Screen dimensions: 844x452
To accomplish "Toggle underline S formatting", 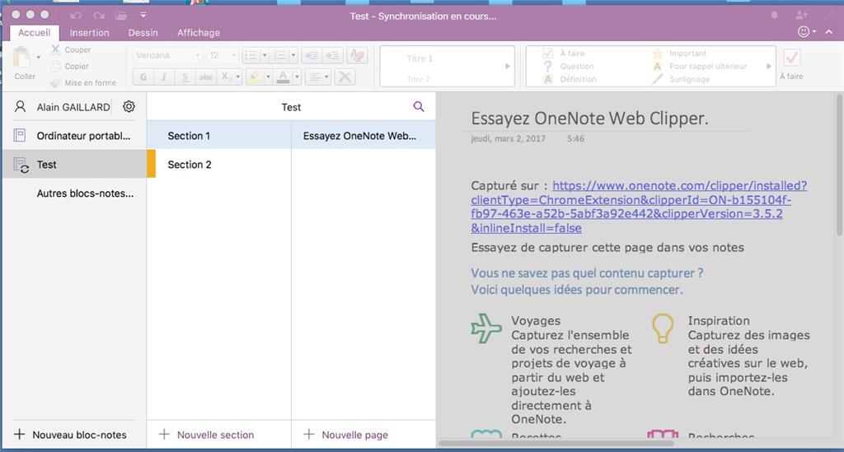I will pyautogui.click(x=185, y=77).
